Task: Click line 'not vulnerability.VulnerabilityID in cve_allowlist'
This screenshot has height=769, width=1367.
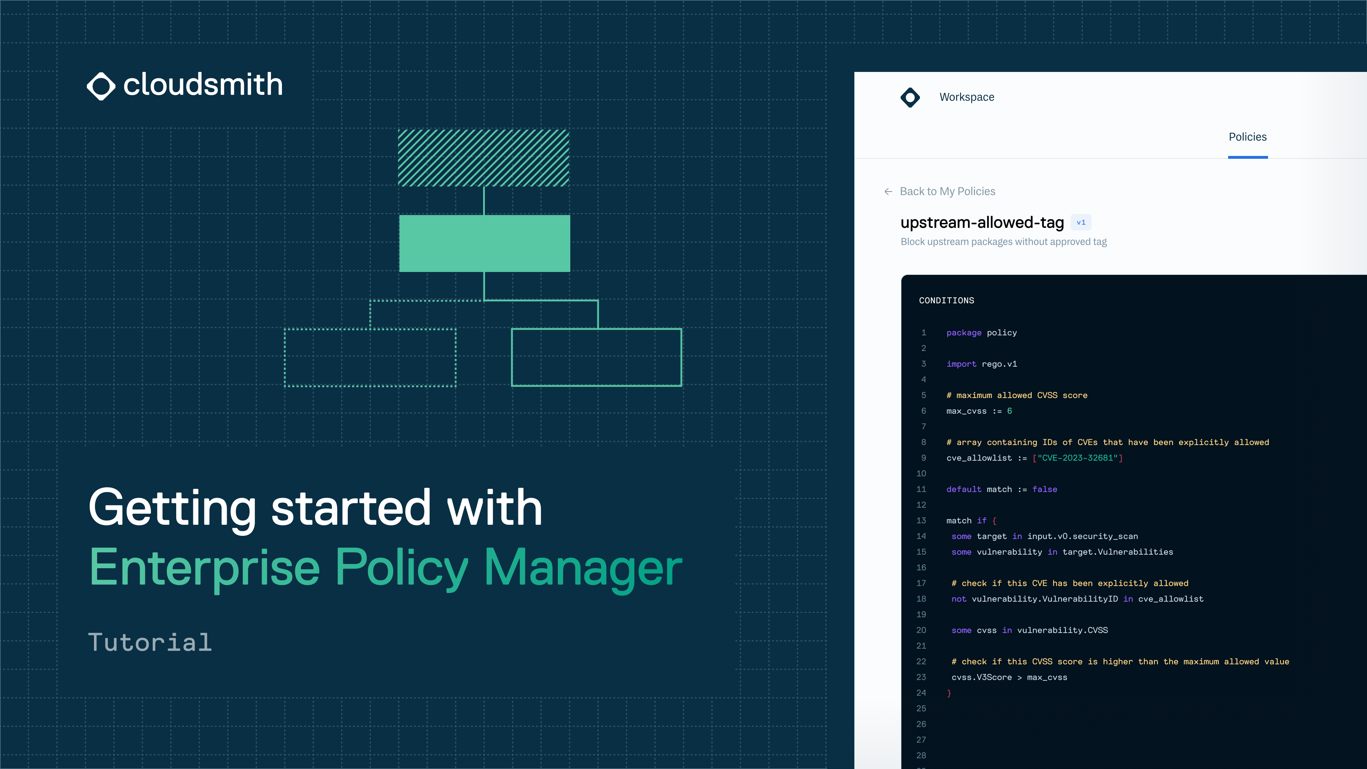Action: (x=1077, y=599)
